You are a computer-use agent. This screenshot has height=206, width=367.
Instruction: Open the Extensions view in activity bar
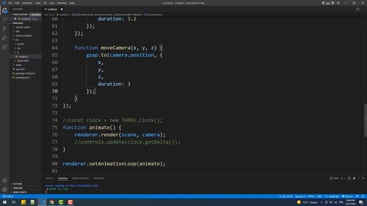[5, 47]
